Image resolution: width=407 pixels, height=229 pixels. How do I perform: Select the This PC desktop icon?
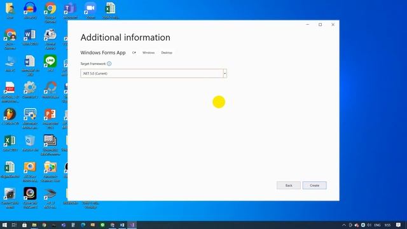click(10, 64)
